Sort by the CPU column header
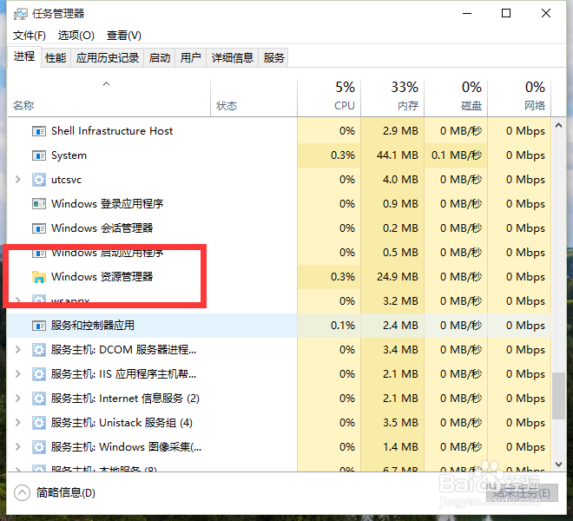 point(329,97)
